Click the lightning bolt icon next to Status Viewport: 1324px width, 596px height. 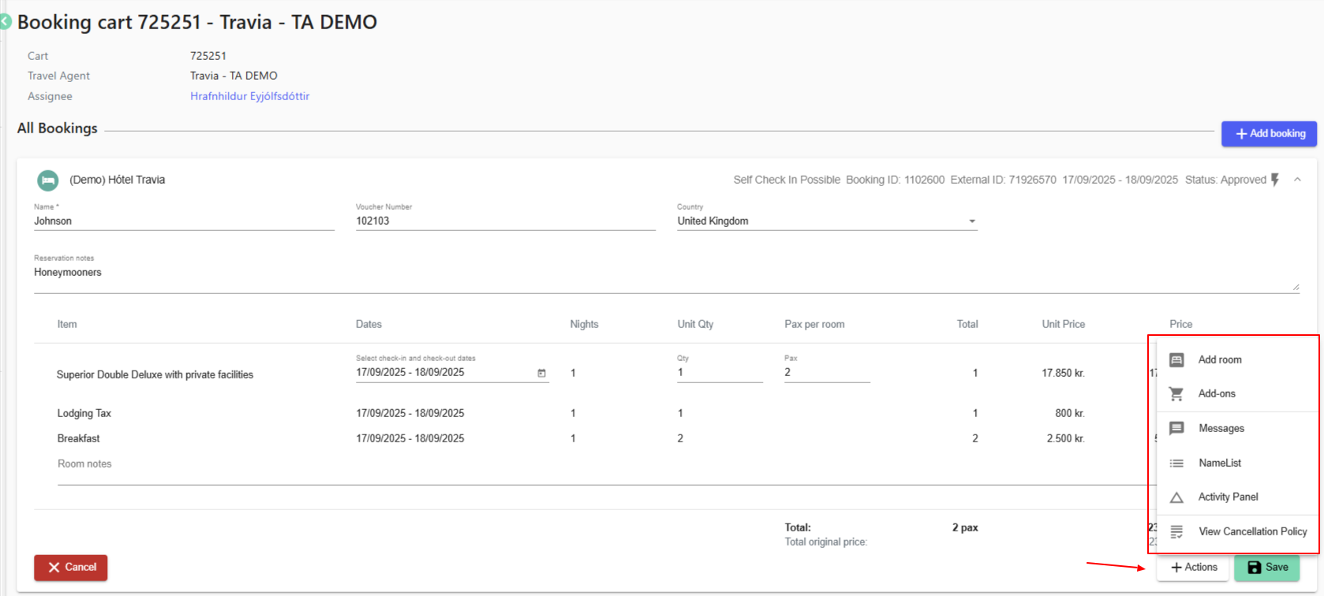coord(1275,180)
